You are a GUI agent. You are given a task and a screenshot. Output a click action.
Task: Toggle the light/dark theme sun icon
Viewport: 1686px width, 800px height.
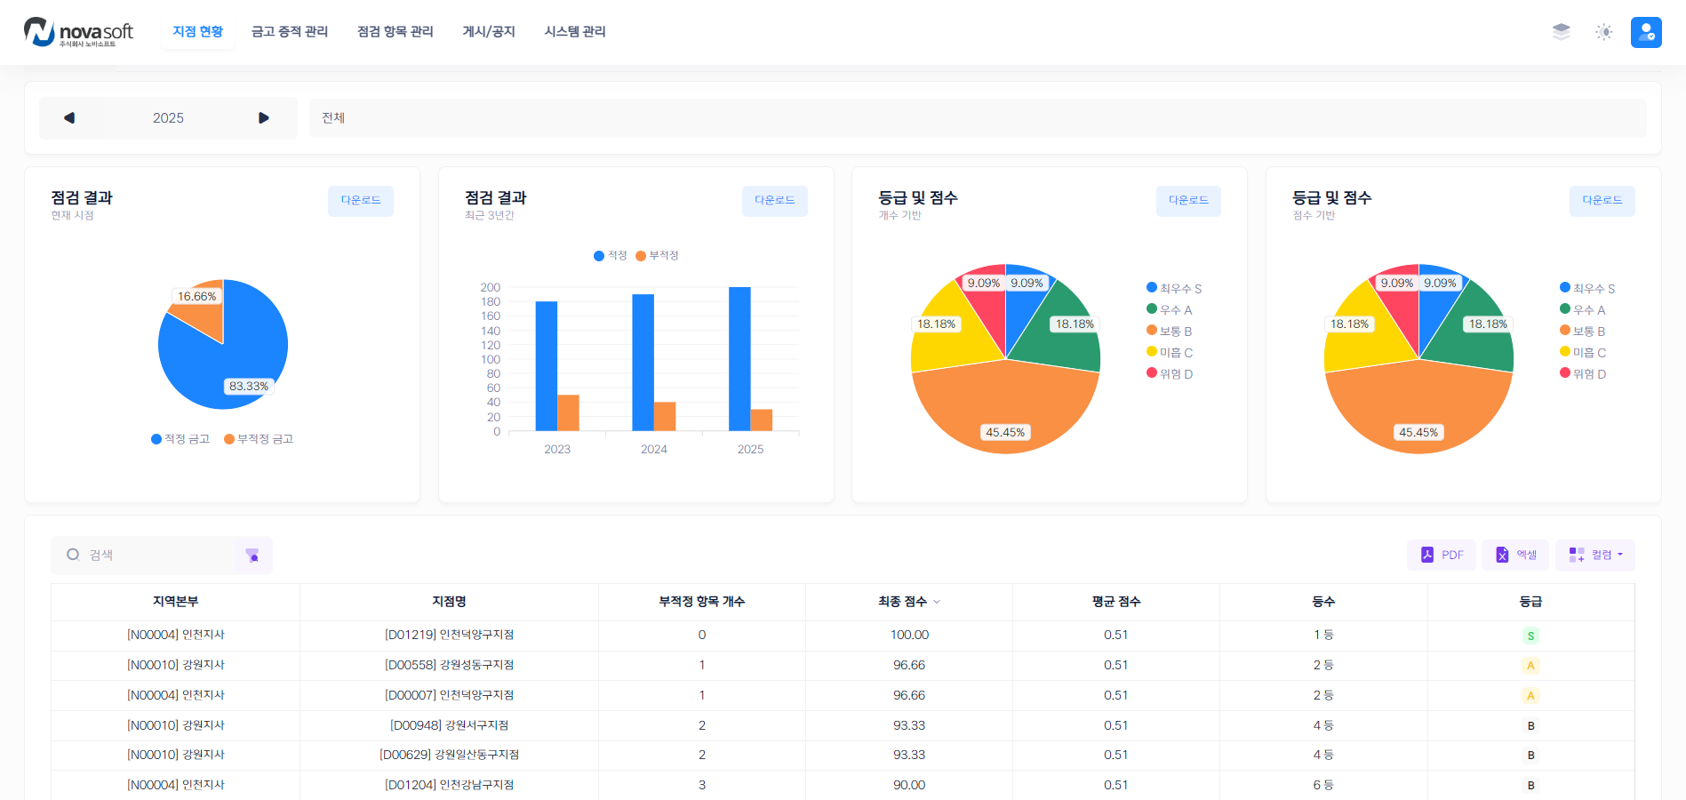pyautogui.click(x=1603, y=32)
